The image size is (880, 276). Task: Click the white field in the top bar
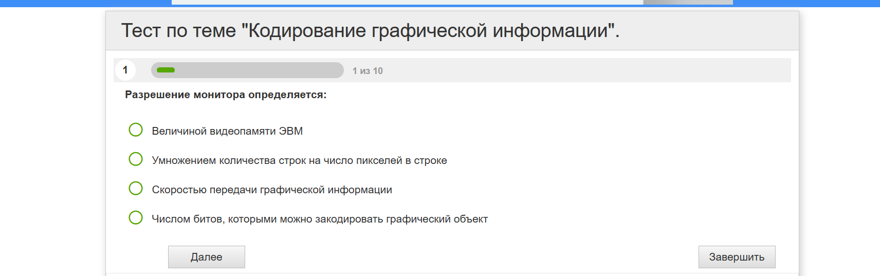pyautogui.click(x=406, y=2)
